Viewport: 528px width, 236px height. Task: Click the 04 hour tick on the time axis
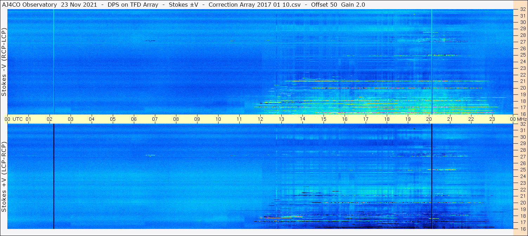coord(92,119)
